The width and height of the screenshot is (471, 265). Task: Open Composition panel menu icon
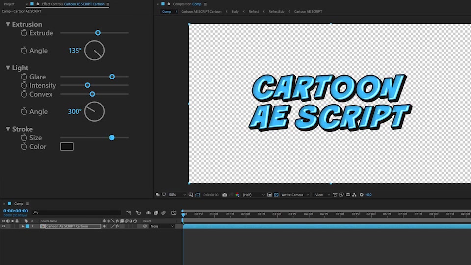coord(205,4)
